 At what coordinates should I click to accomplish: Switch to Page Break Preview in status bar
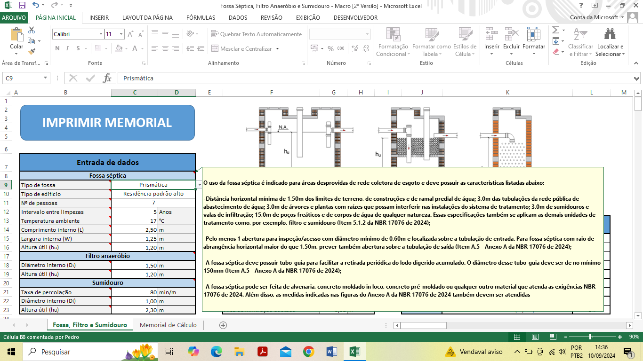click(x=553, y=337)
